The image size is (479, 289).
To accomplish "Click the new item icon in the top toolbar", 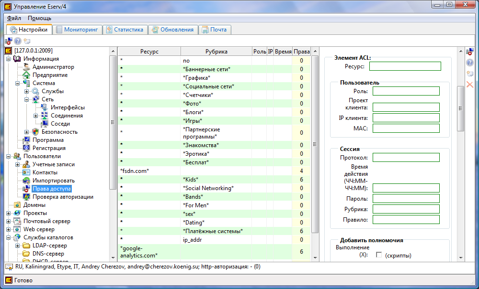I will (x=27, y=41).
